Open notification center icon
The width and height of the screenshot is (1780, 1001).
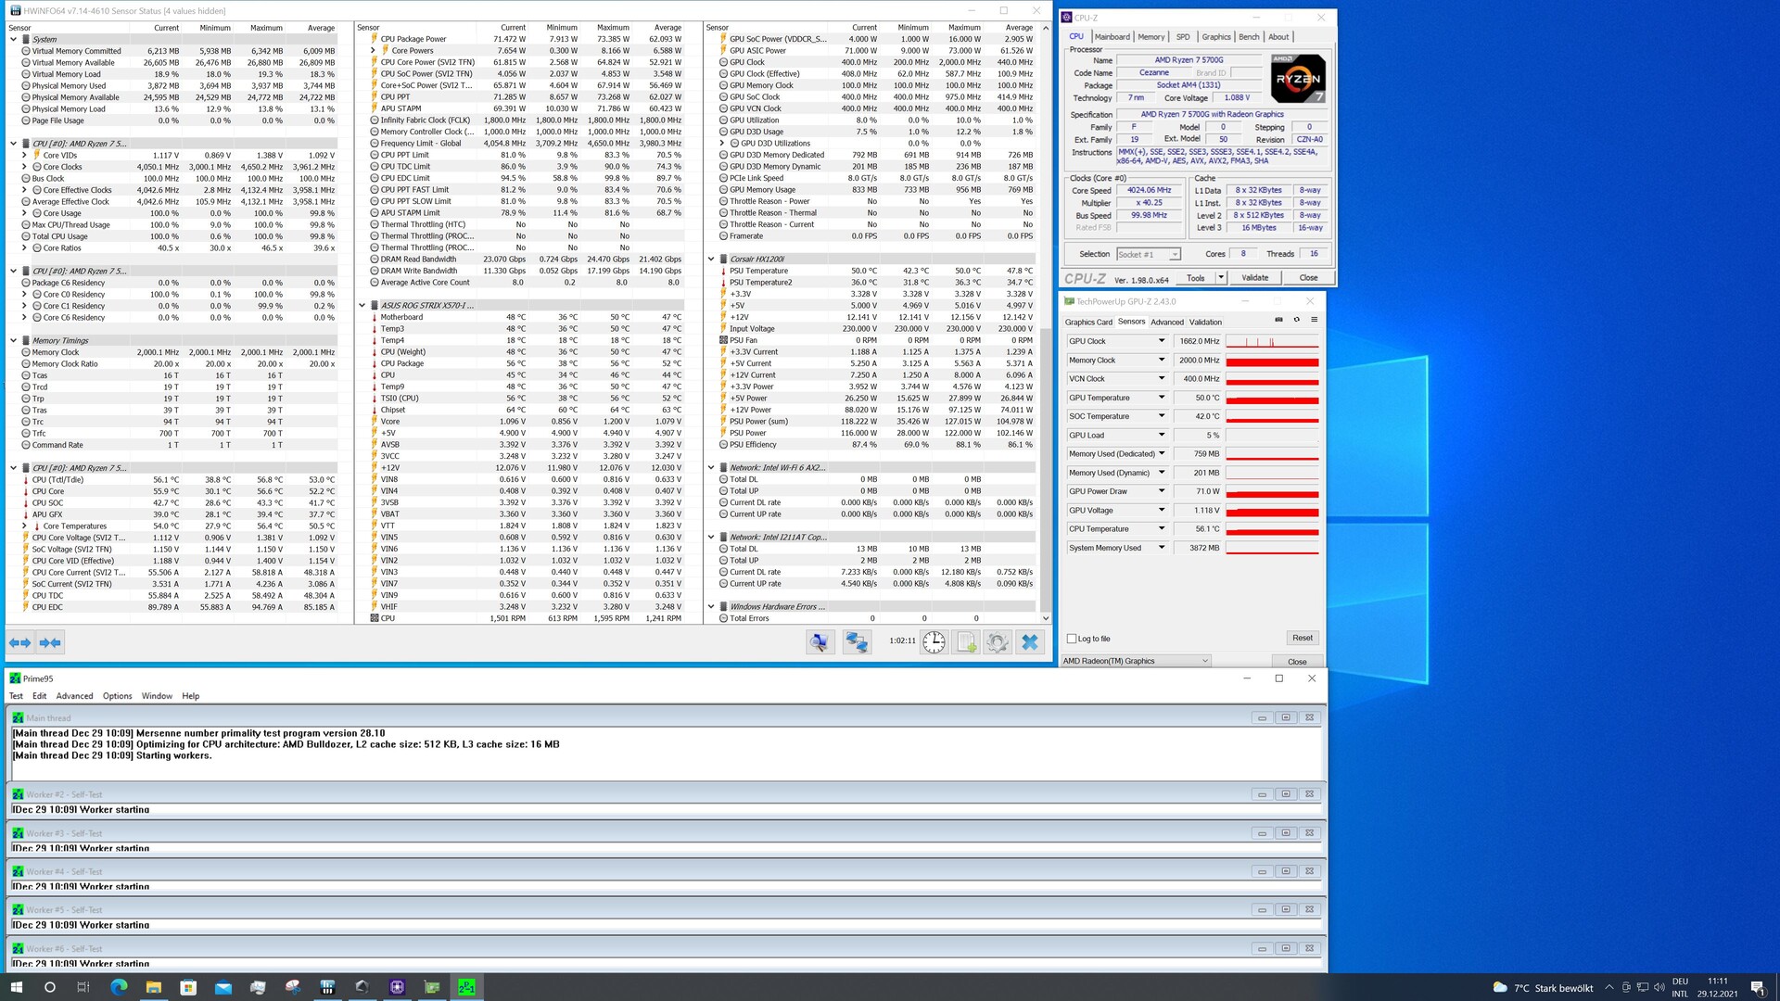point(1758,987)
